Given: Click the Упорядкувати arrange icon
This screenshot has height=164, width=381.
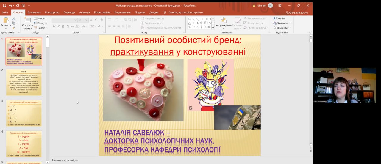Looking at the screenshot, I should 223,20.
